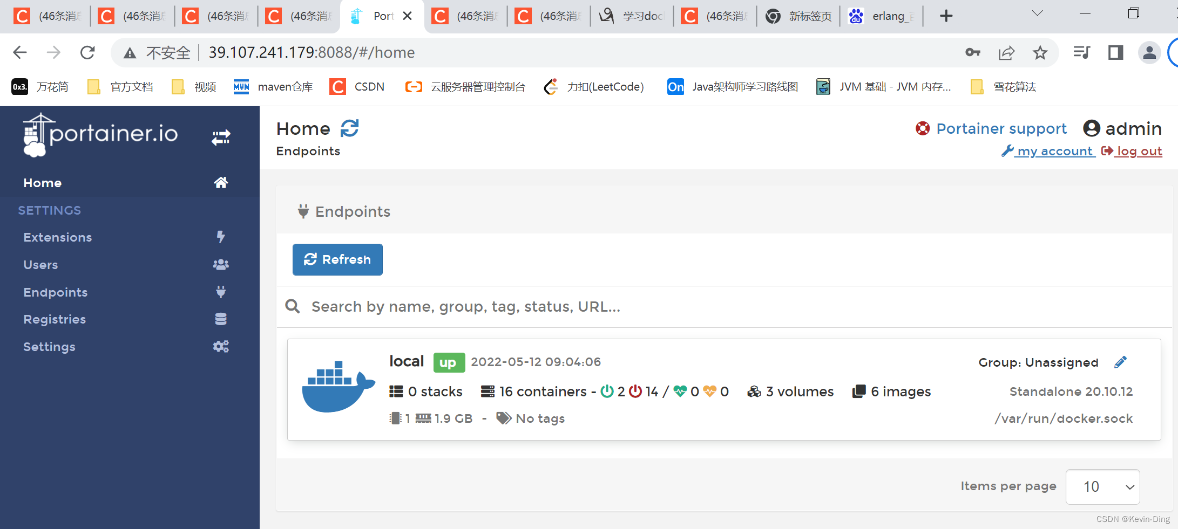The width and height of the screenshot is (1178, 529).
Task: Click the blue Refresh button
Action: click(x=337, y=259)
